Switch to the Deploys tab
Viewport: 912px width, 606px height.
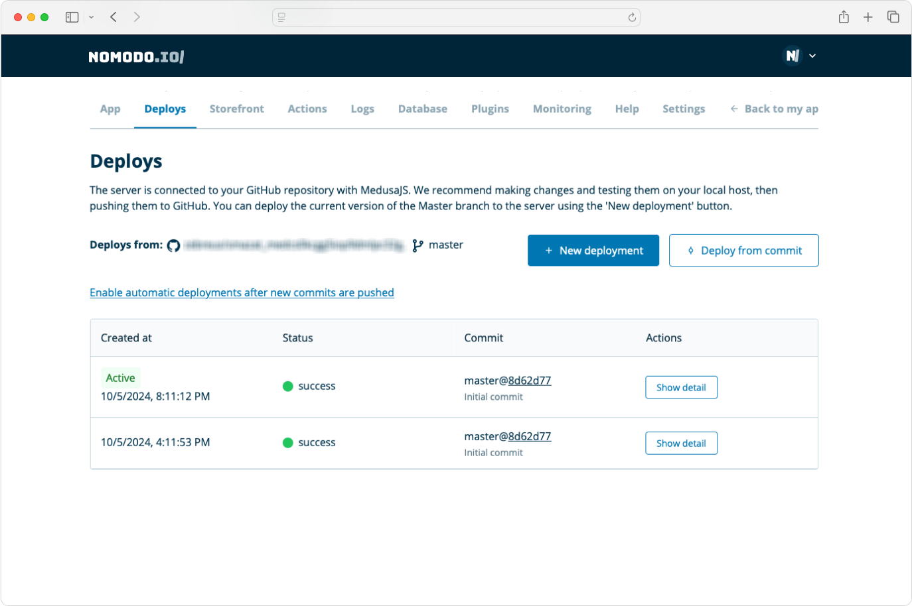click(165, 108)
